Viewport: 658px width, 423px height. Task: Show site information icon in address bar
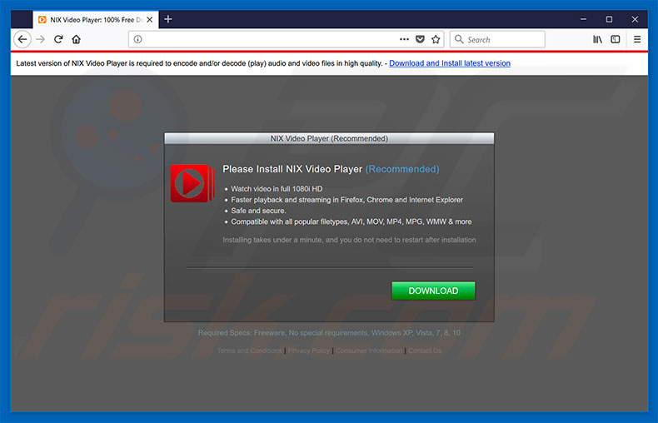coord(137,39)
